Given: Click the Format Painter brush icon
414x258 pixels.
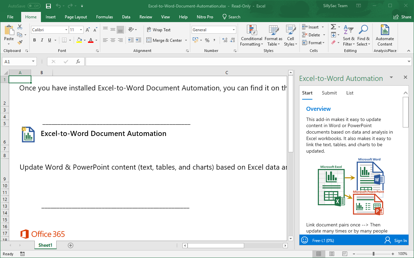Looking at the screenshot, I should coord(20,42).
